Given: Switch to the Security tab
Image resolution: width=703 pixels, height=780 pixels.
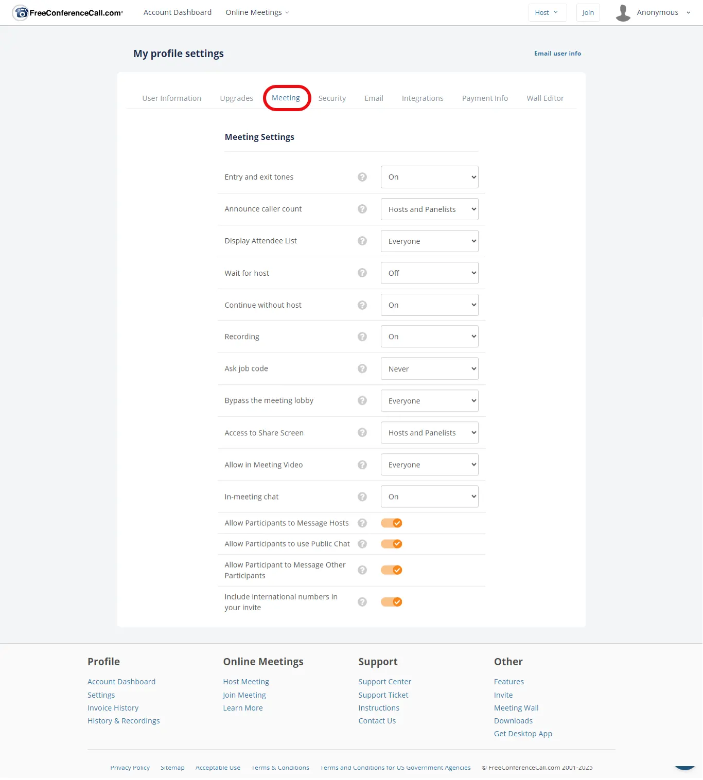Looking at the screenshot, I should (332, 98).
